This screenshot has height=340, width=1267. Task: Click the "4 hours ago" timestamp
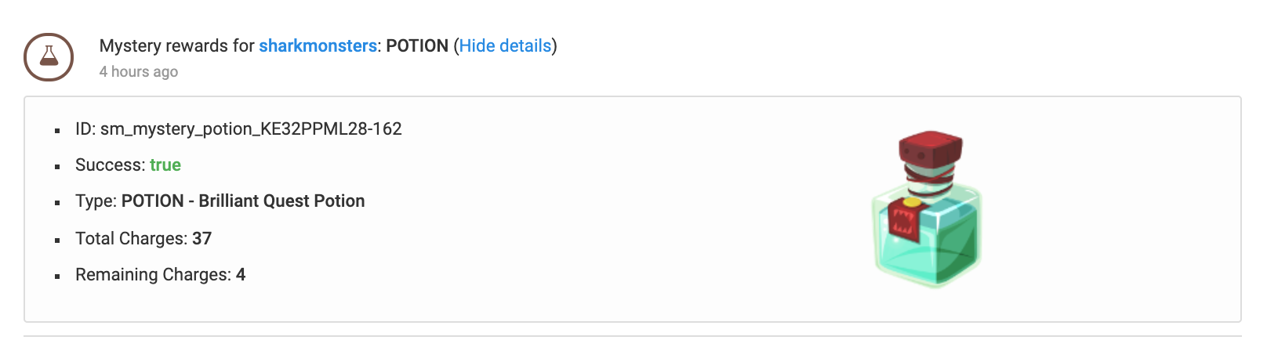139,72
